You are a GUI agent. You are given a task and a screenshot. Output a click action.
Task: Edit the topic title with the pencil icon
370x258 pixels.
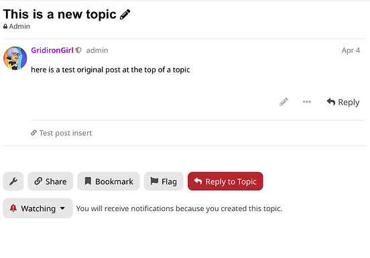pos(125,14)
